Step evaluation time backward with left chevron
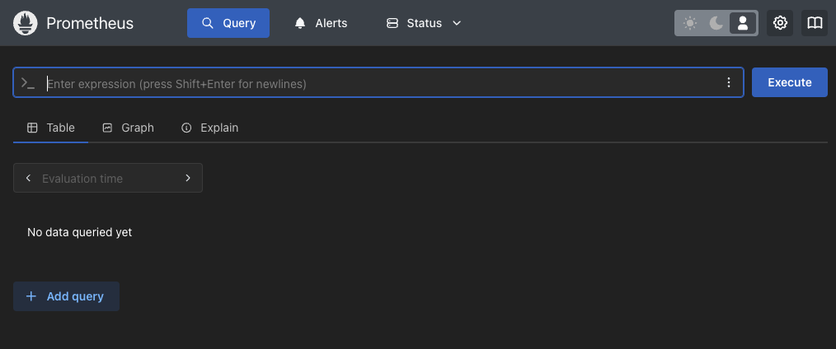 coord(28,179)
